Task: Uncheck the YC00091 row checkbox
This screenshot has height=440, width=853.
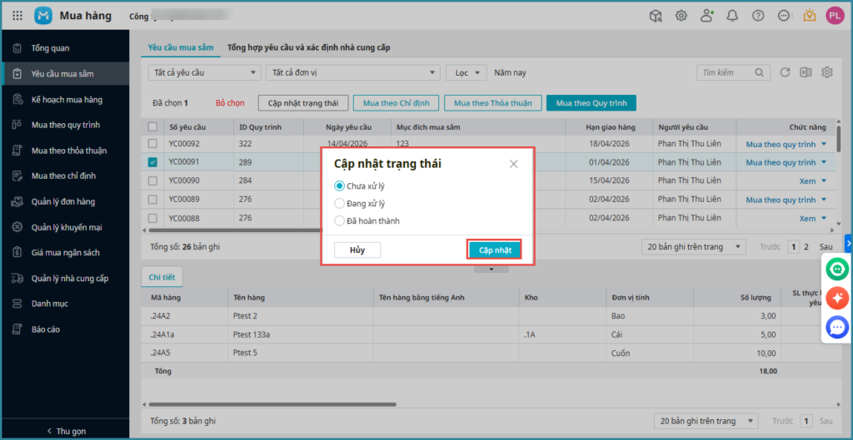Action: click(153, 162)
